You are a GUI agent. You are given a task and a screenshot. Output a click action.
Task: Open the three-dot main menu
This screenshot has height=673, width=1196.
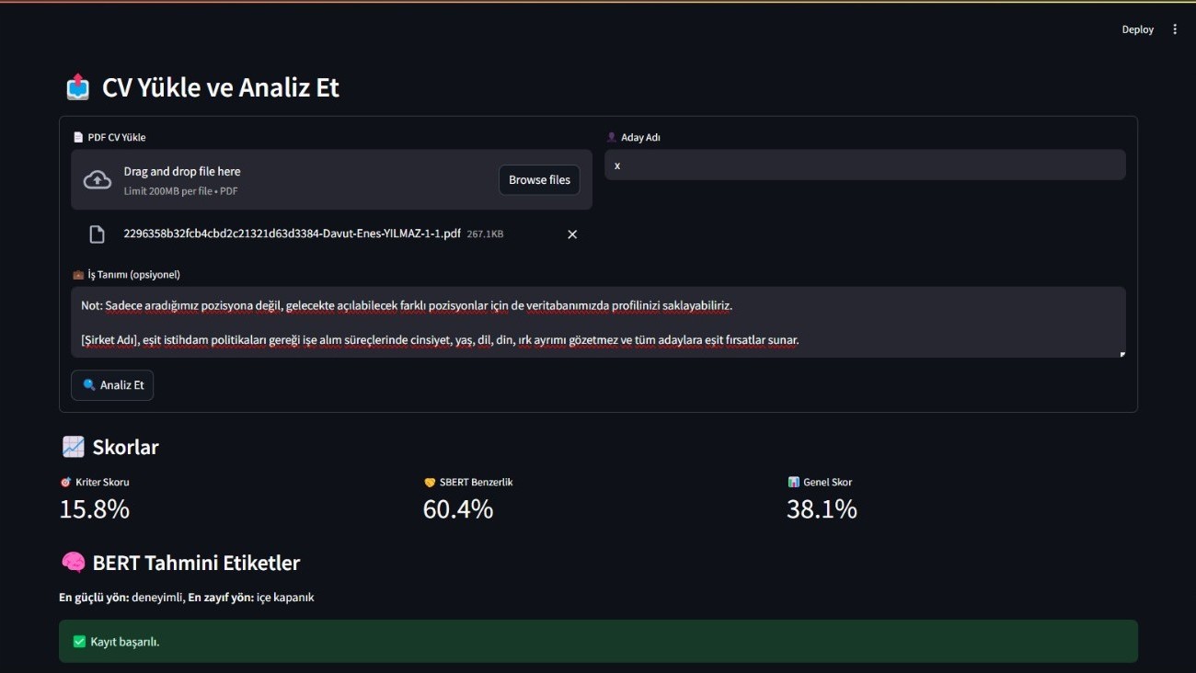1175,29
